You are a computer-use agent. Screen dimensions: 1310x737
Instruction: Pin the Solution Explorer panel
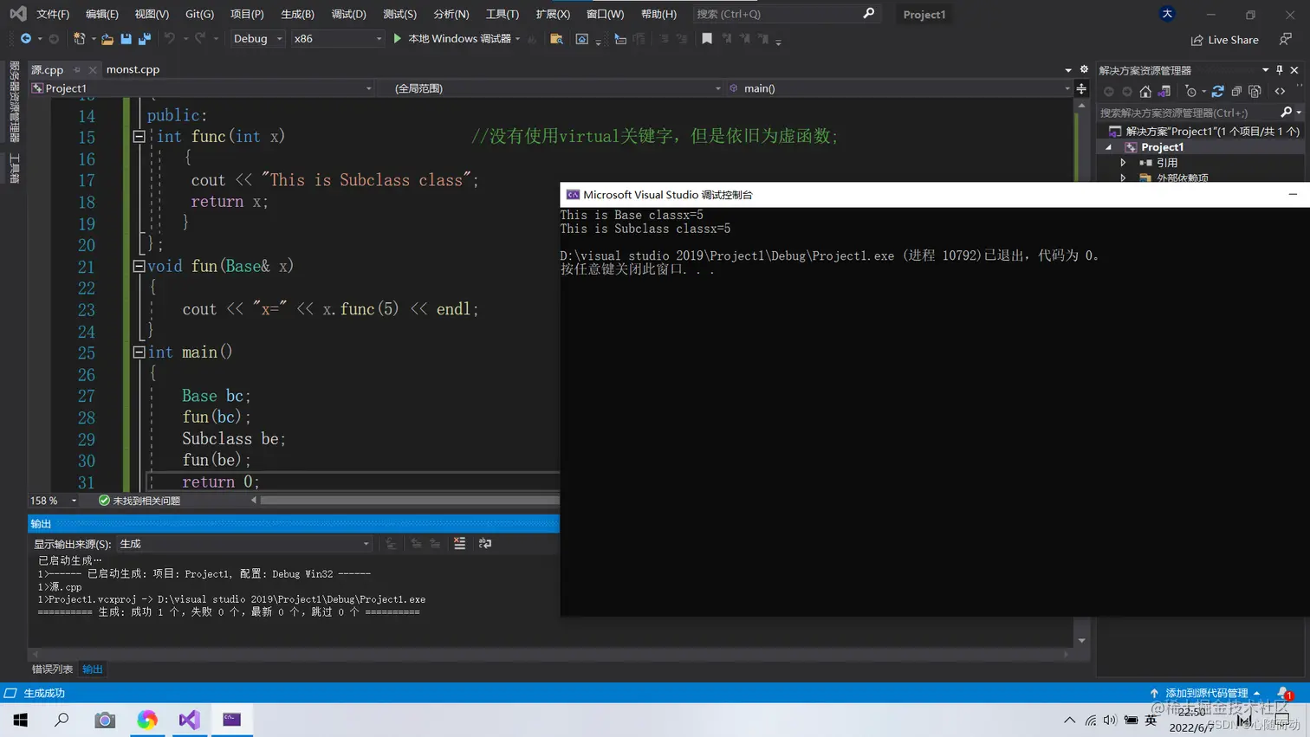pos(1279,70)
